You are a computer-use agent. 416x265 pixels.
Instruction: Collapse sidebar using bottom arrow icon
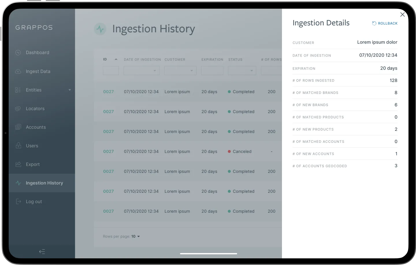coord(42,252)
